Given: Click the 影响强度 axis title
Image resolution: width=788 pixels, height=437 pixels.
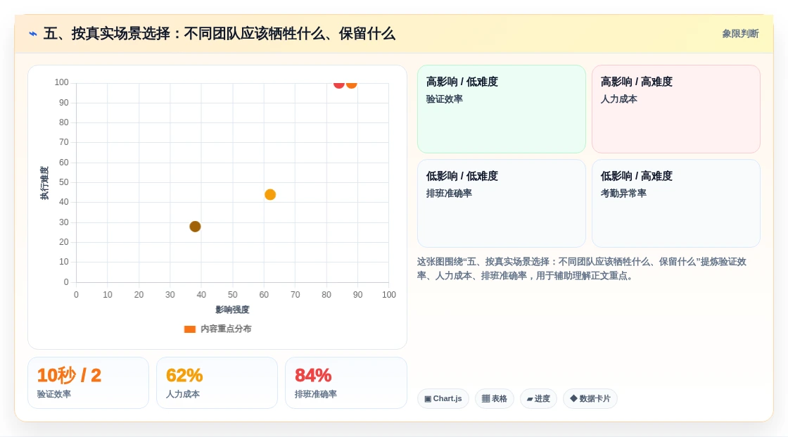Looking at the screenshot, I should [x=232, y=310].
